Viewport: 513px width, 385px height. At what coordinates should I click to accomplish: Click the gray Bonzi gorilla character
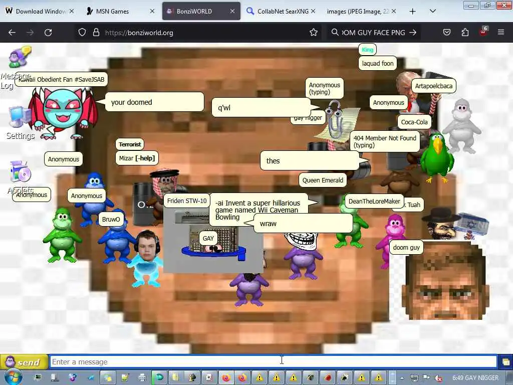click(x=461, y=126)
